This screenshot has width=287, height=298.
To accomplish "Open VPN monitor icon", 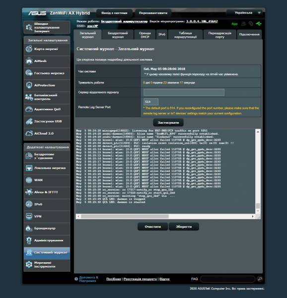I will pyautogui.click(x=29, y=216).
